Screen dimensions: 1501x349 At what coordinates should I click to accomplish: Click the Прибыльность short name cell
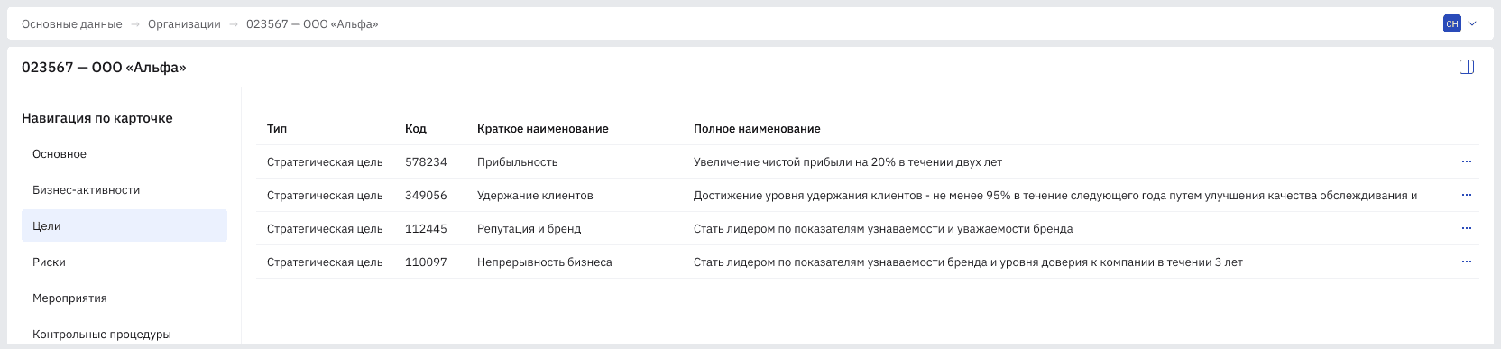518,162
